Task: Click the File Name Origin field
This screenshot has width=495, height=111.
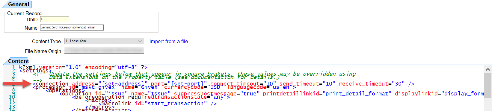Action: click(x=104, y=51)
